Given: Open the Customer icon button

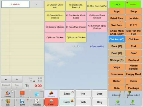Looking at the screenshot, I should (x=8, y=94).
